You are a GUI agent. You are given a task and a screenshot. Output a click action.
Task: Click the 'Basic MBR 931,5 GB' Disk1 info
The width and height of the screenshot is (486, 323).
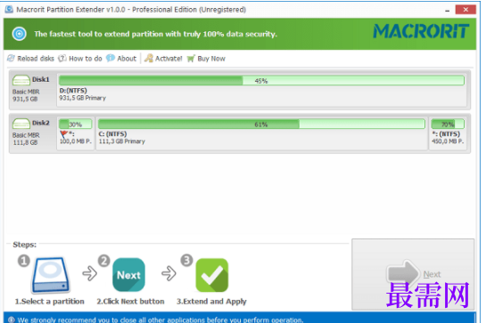26,95
